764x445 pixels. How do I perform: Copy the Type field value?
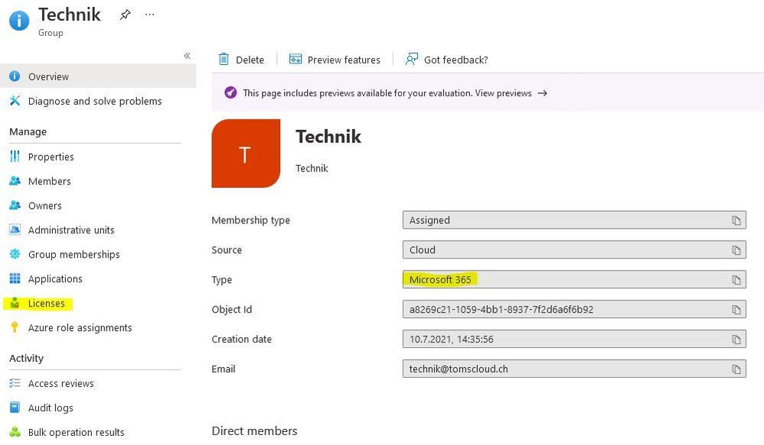coord(736,280)
